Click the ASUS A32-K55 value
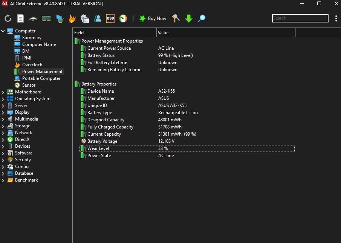Screen dimensions: 341x243 coord(172,105)
